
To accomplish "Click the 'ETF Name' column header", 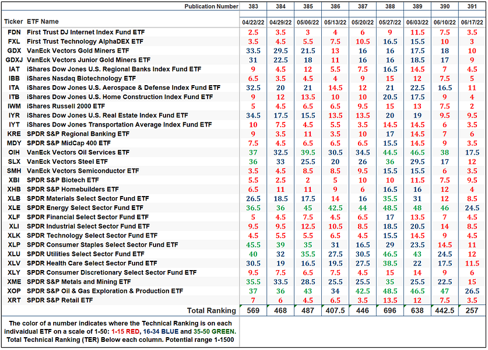I will tap(43, 22).
